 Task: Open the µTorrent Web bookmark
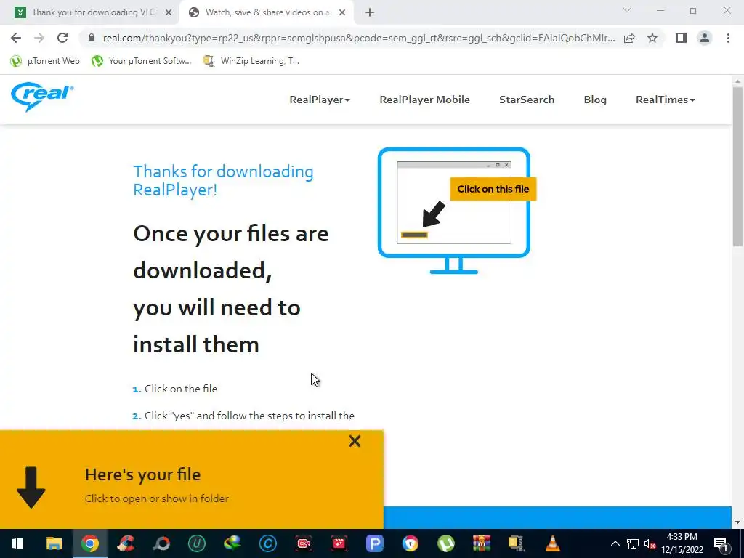(45, 61)
